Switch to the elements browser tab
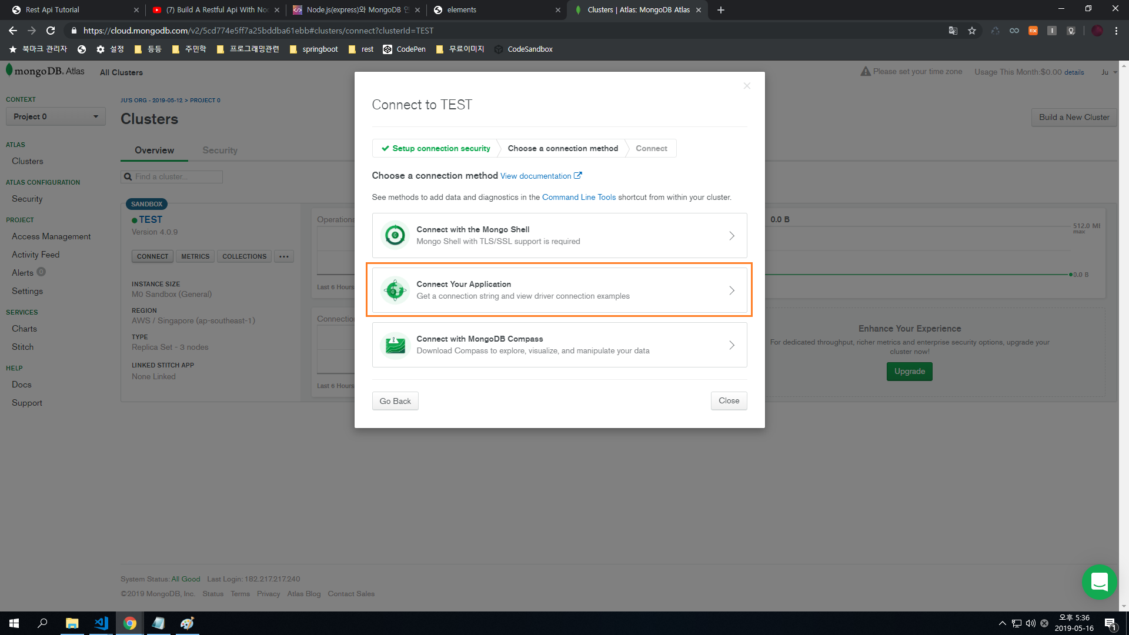The height and width of the screenshot is (635, 1129). pos(496,10)
